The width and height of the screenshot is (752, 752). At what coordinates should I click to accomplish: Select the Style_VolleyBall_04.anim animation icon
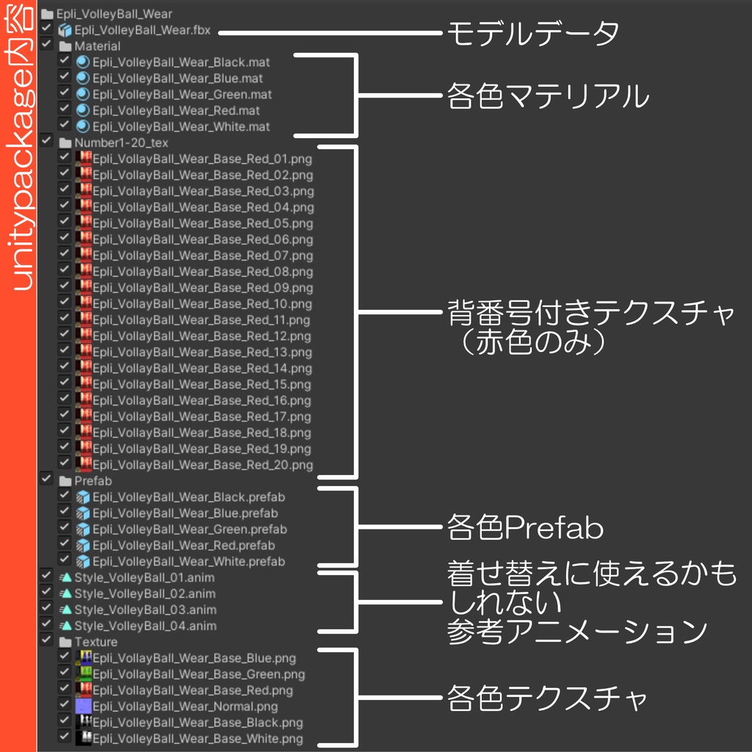(65, 626)
